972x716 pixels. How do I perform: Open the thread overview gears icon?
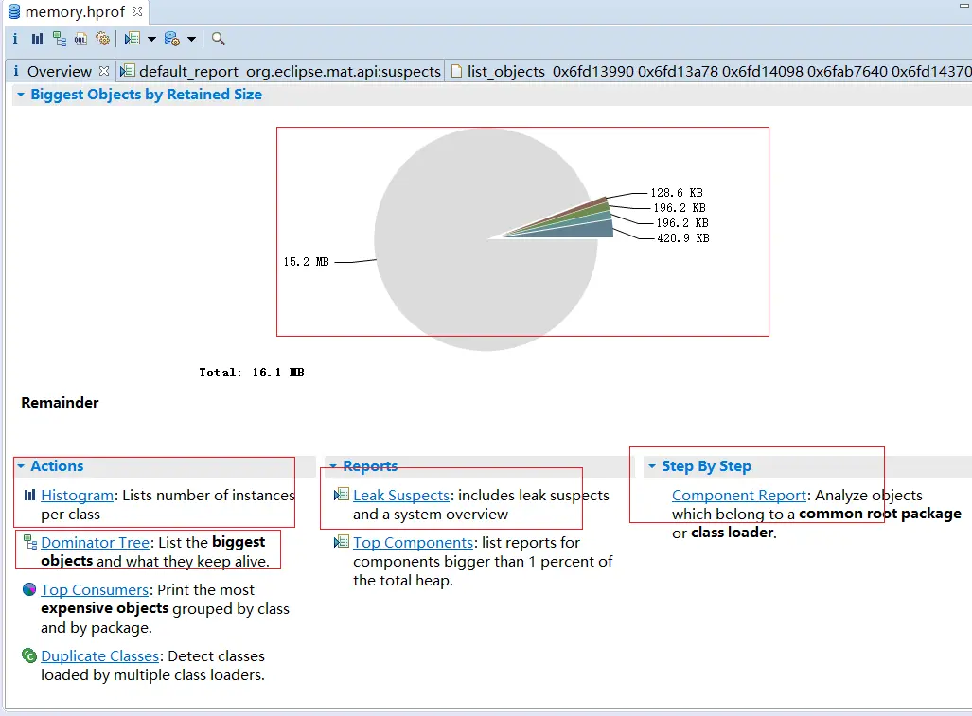pos(103,39)
